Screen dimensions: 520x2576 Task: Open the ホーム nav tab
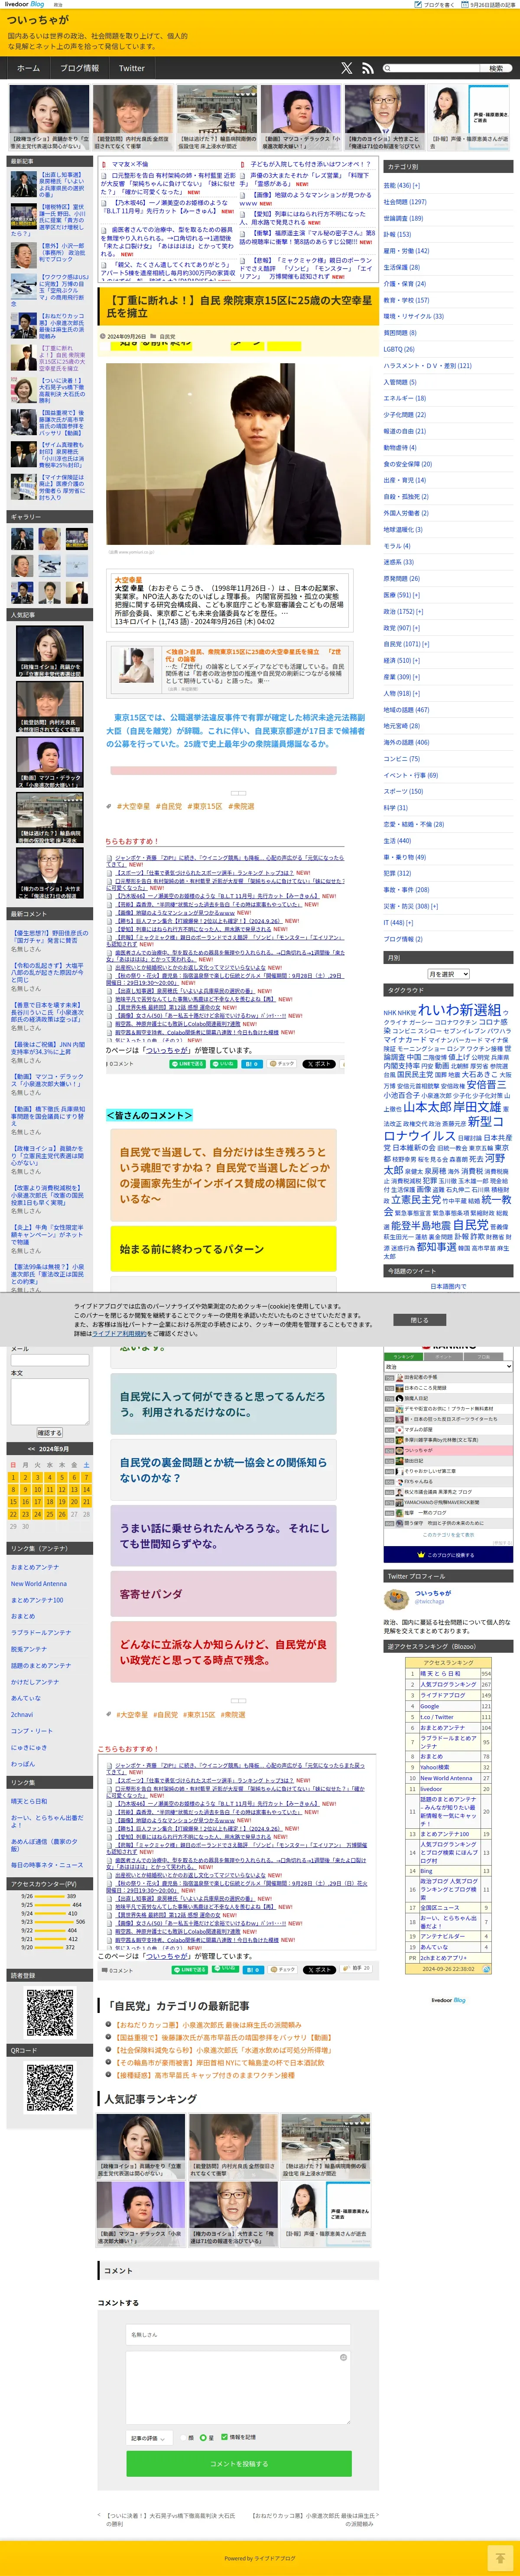(x=28, y=68)
